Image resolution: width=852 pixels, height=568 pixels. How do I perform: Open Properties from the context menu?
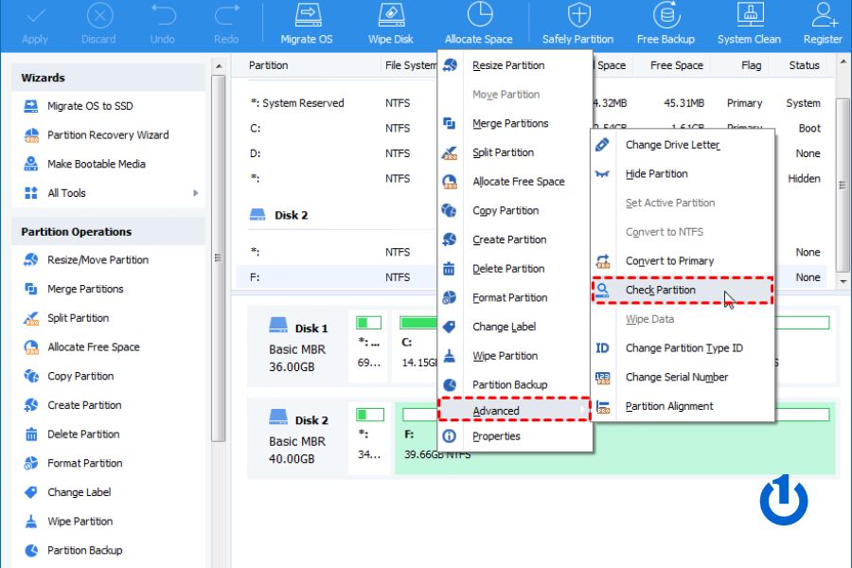[x=496, y=436]
